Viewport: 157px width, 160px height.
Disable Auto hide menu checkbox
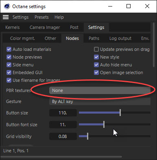[x=96, y=65]
